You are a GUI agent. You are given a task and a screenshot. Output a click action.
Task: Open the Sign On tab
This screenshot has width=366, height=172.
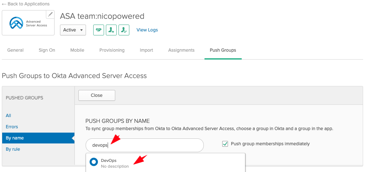47,50
